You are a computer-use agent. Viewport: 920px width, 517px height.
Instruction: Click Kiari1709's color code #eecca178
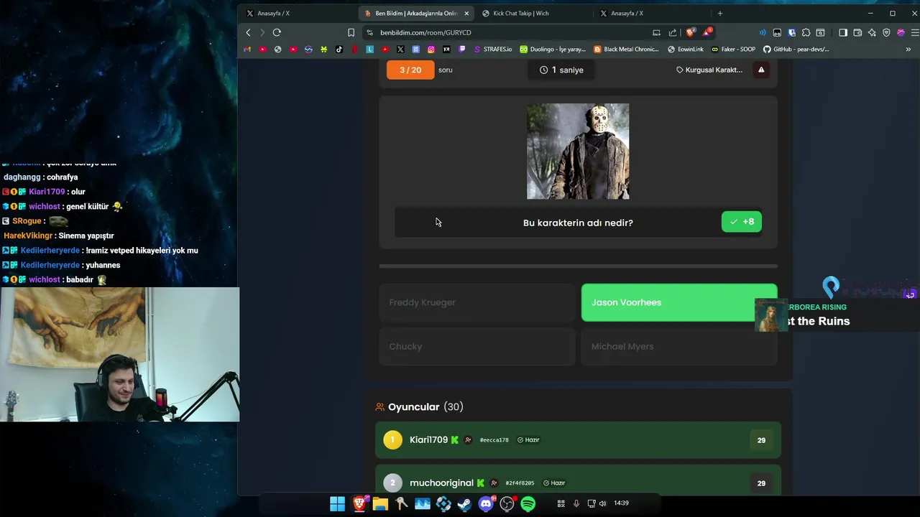494,440
